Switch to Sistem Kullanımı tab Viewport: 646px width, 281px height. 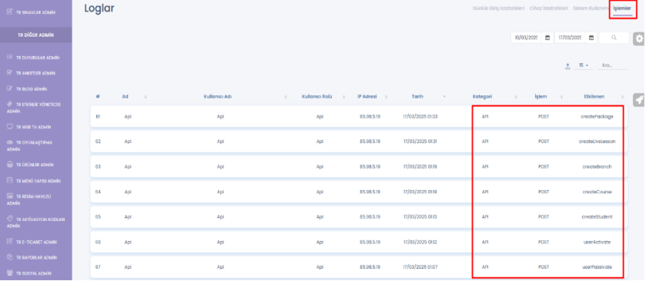click(x=591, y=8)
